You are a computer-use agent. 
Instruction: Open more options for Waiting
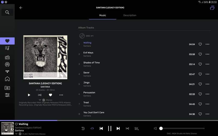click(207, 44)
